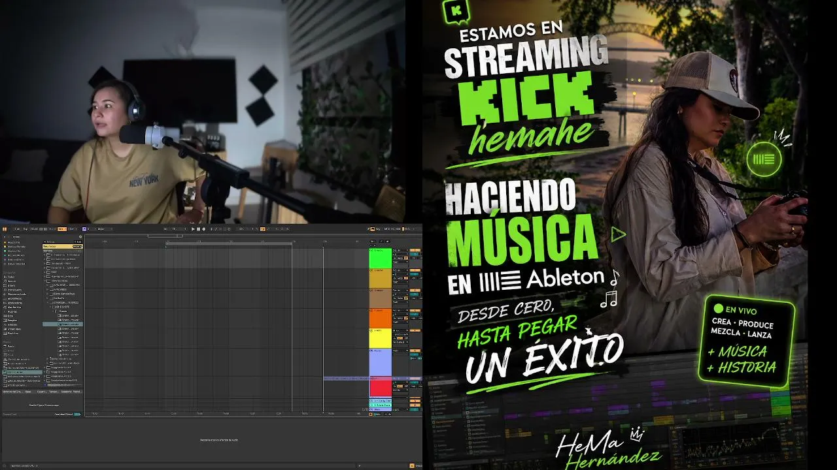Select the yellow track header
The height and width of the screenshot is (470, 837).
click(x=381, y=338)
